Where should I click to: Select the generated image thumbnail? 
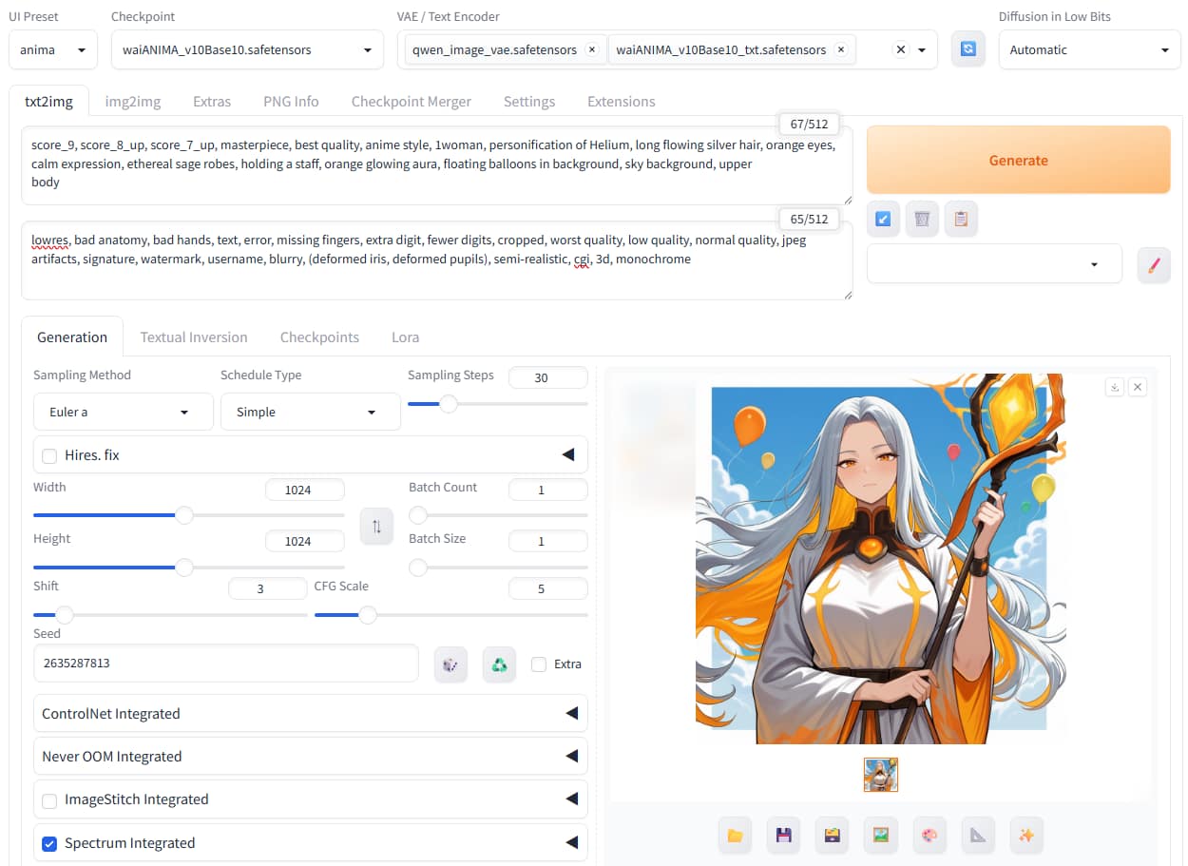point(881,775)
